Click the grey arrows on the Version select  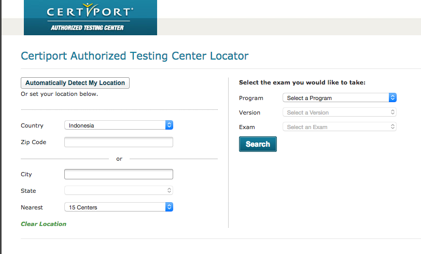click(392, 112)
